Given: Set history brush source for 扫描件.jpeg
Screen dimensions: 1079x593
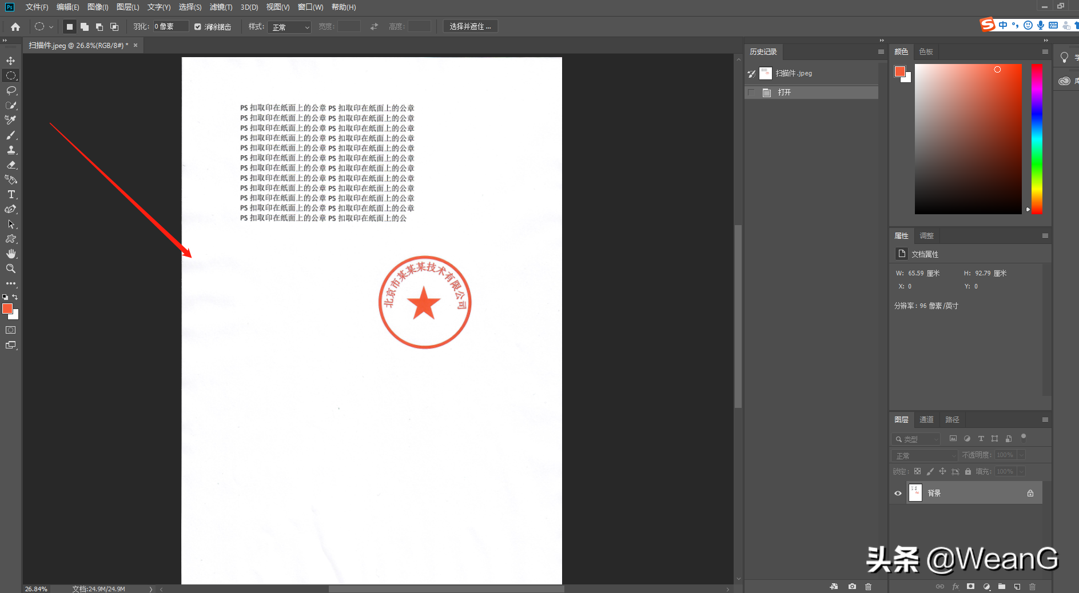Looking at the screenshot, I should (751, 73).
